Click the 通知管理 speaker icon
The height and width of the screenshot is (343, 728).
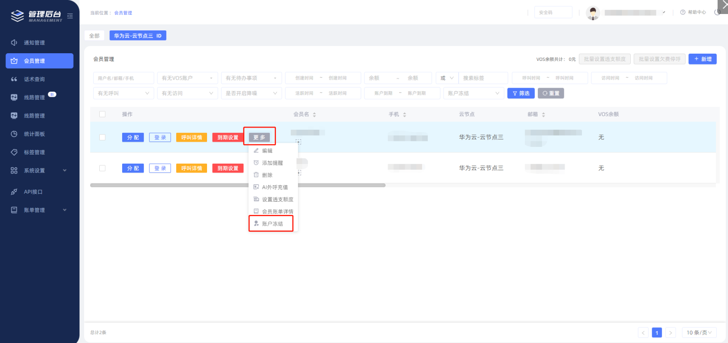coord(14,42)
